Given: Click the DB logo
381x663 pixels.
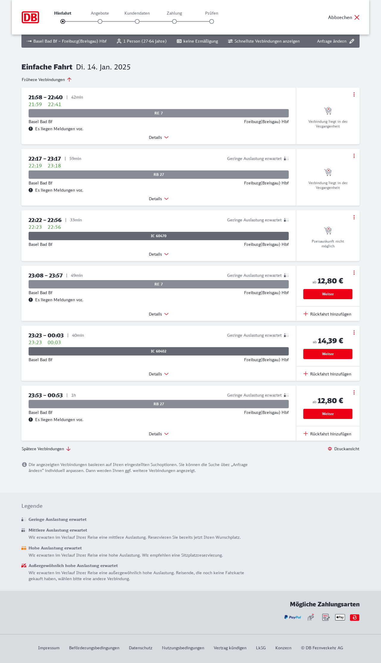Looking at the screenshot, I should coord(30,17).
